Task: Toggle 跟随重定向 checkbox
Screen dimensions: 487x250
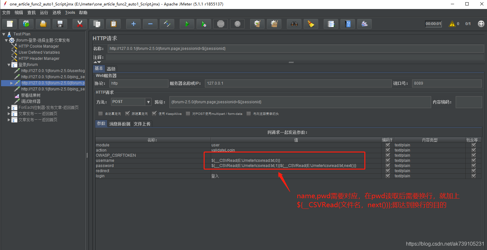Action: pyautogui.click(x=127, y=114)
